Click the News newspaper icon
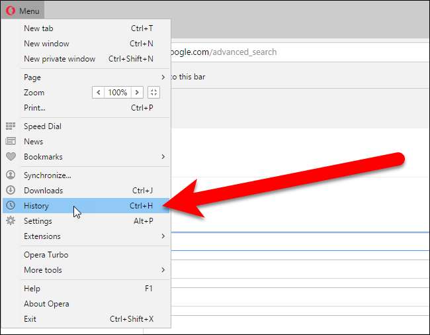This screenshot has height=335, width=430. (11, 142)
